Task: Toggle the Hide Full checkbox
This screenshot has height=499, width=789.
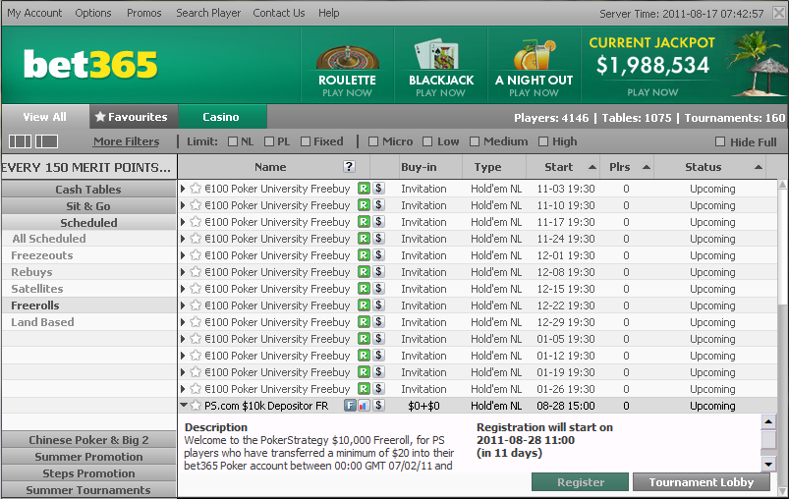Action: coord(720,141)
